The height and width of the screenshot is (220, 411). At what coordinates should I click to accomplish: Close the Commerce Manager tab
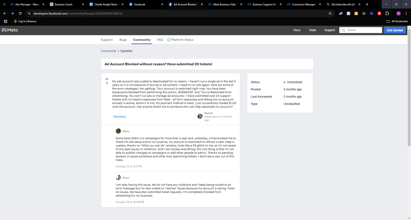click(x=320, y=4)
